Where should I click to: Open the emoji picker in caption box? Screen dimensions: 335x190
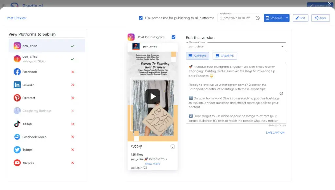(281, 93)
